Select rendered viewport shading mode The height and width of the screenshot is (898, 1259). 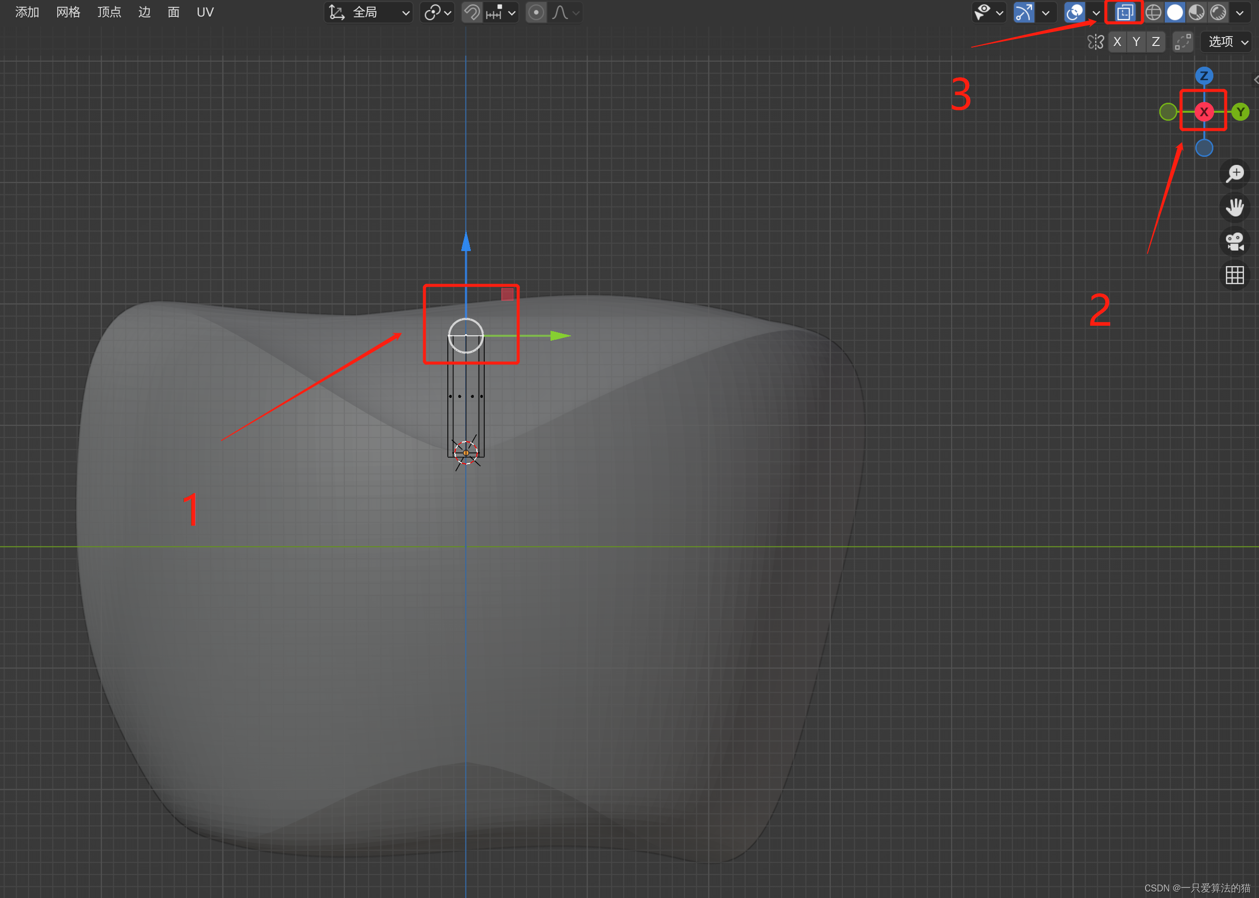1218,12
